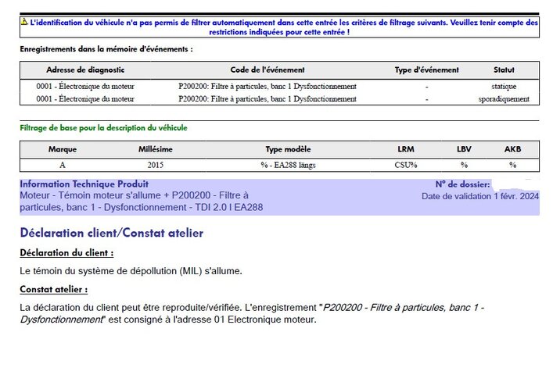Image resolution: width=553 pixels, height=375 pixels.
Task: Click 'Filtrage de base pour la description du véhicule'
Action: click(103, 128)
